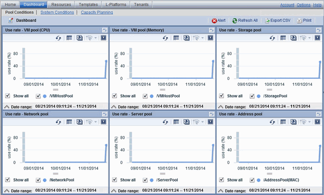Screen dimensions: 324x195
Task: Expand Date range in Address pool panel
Action: coord(221,191)
